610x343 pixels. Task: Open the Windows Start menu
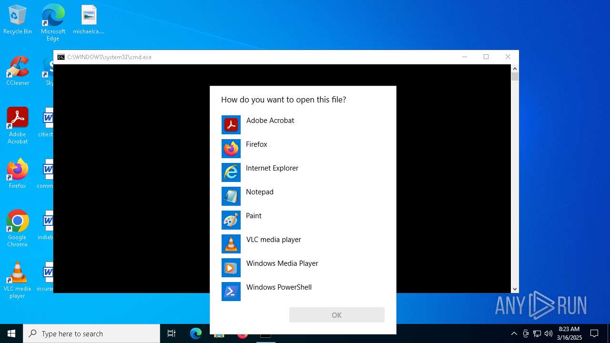click(11, 333)
